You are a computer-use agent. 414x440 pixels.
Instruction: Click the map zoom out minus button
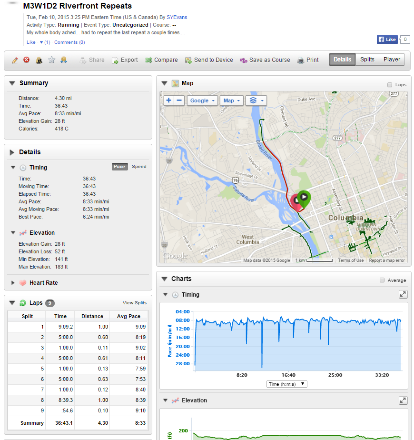tap(179, 100)
